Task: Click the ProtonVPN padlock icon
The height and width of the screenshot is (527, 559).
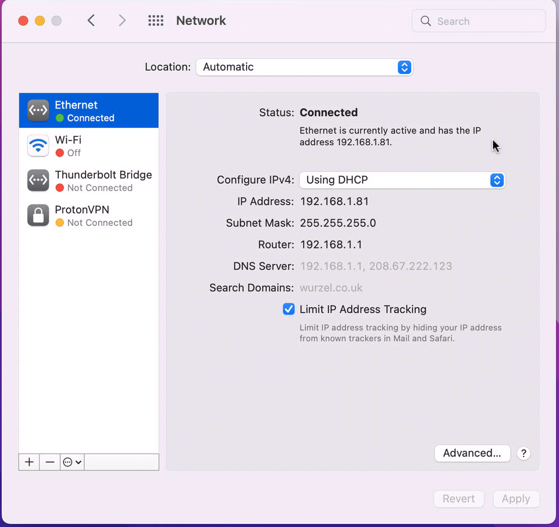Action: (38, 216)
